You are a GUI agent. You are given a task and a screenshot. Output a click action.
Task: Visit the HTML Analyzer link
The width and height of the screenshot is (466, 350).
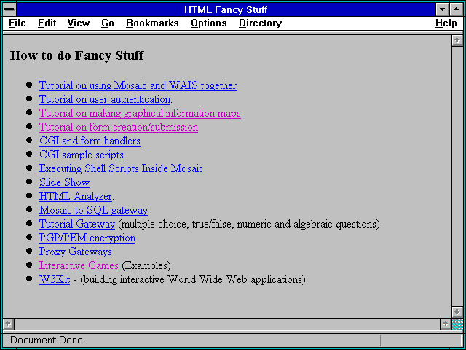[x=76, y=196]
